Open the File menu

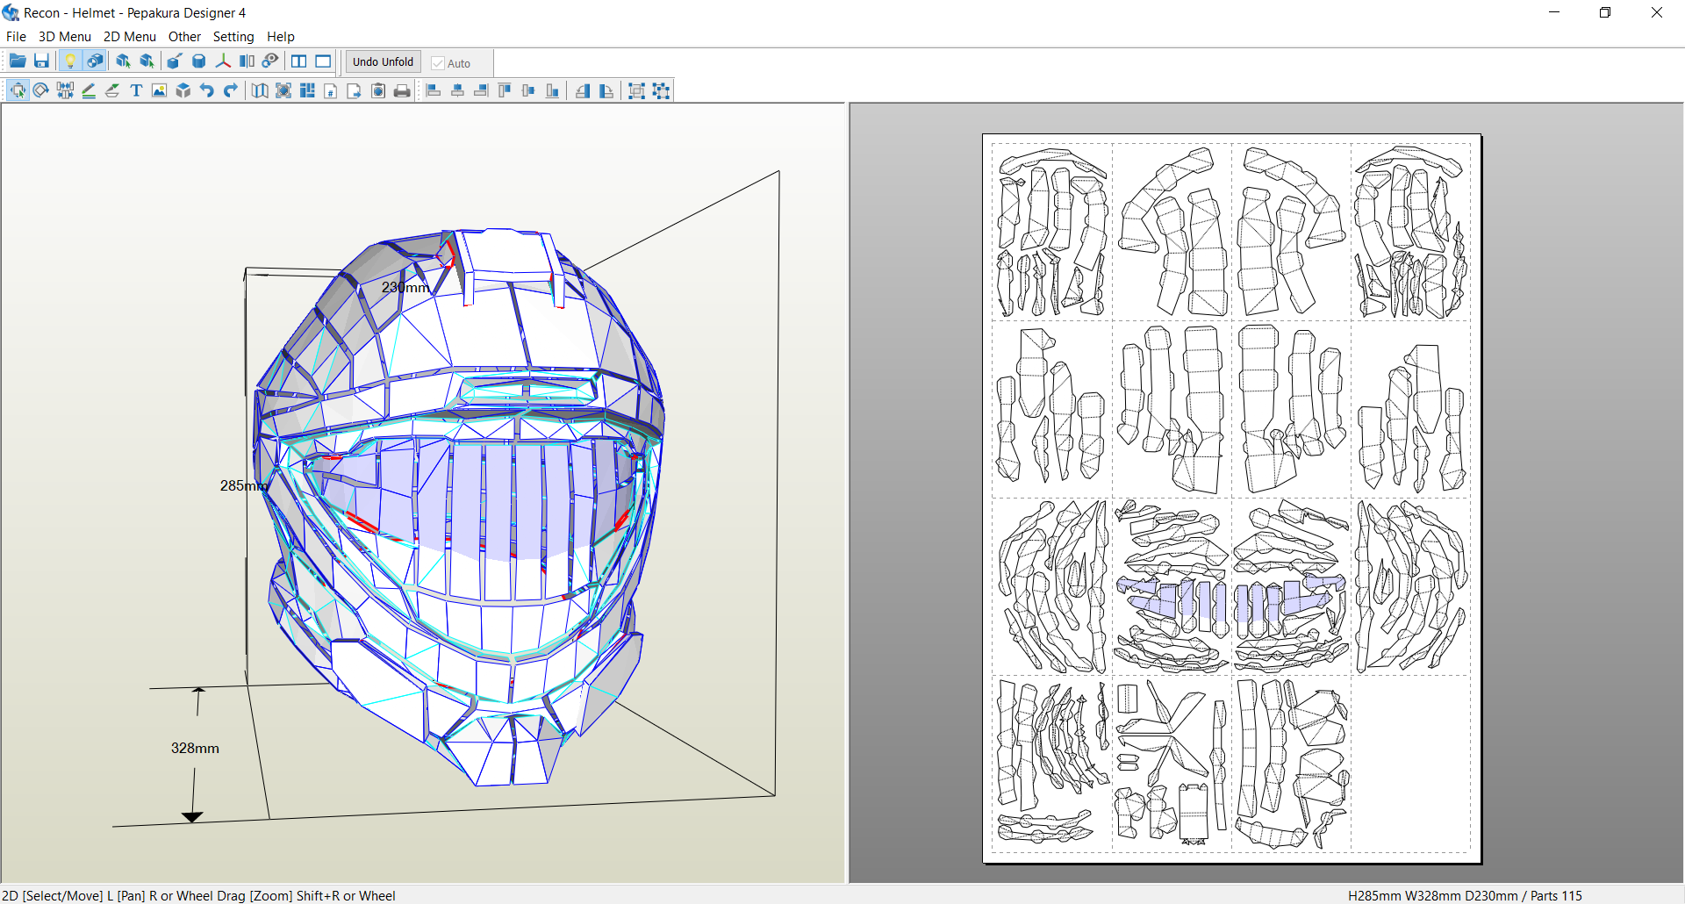[16, 37]
